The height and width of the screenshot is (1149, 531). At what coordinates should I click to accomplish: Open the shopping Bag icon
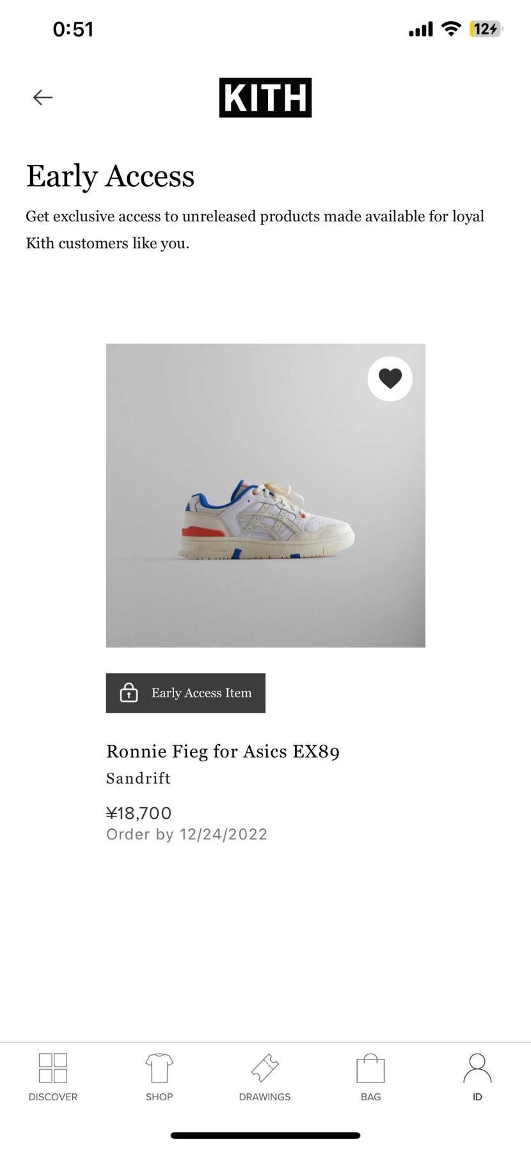click(370, 1077)
